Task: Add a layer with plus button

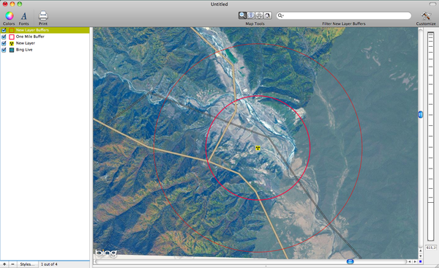Action: coord(4,264)
